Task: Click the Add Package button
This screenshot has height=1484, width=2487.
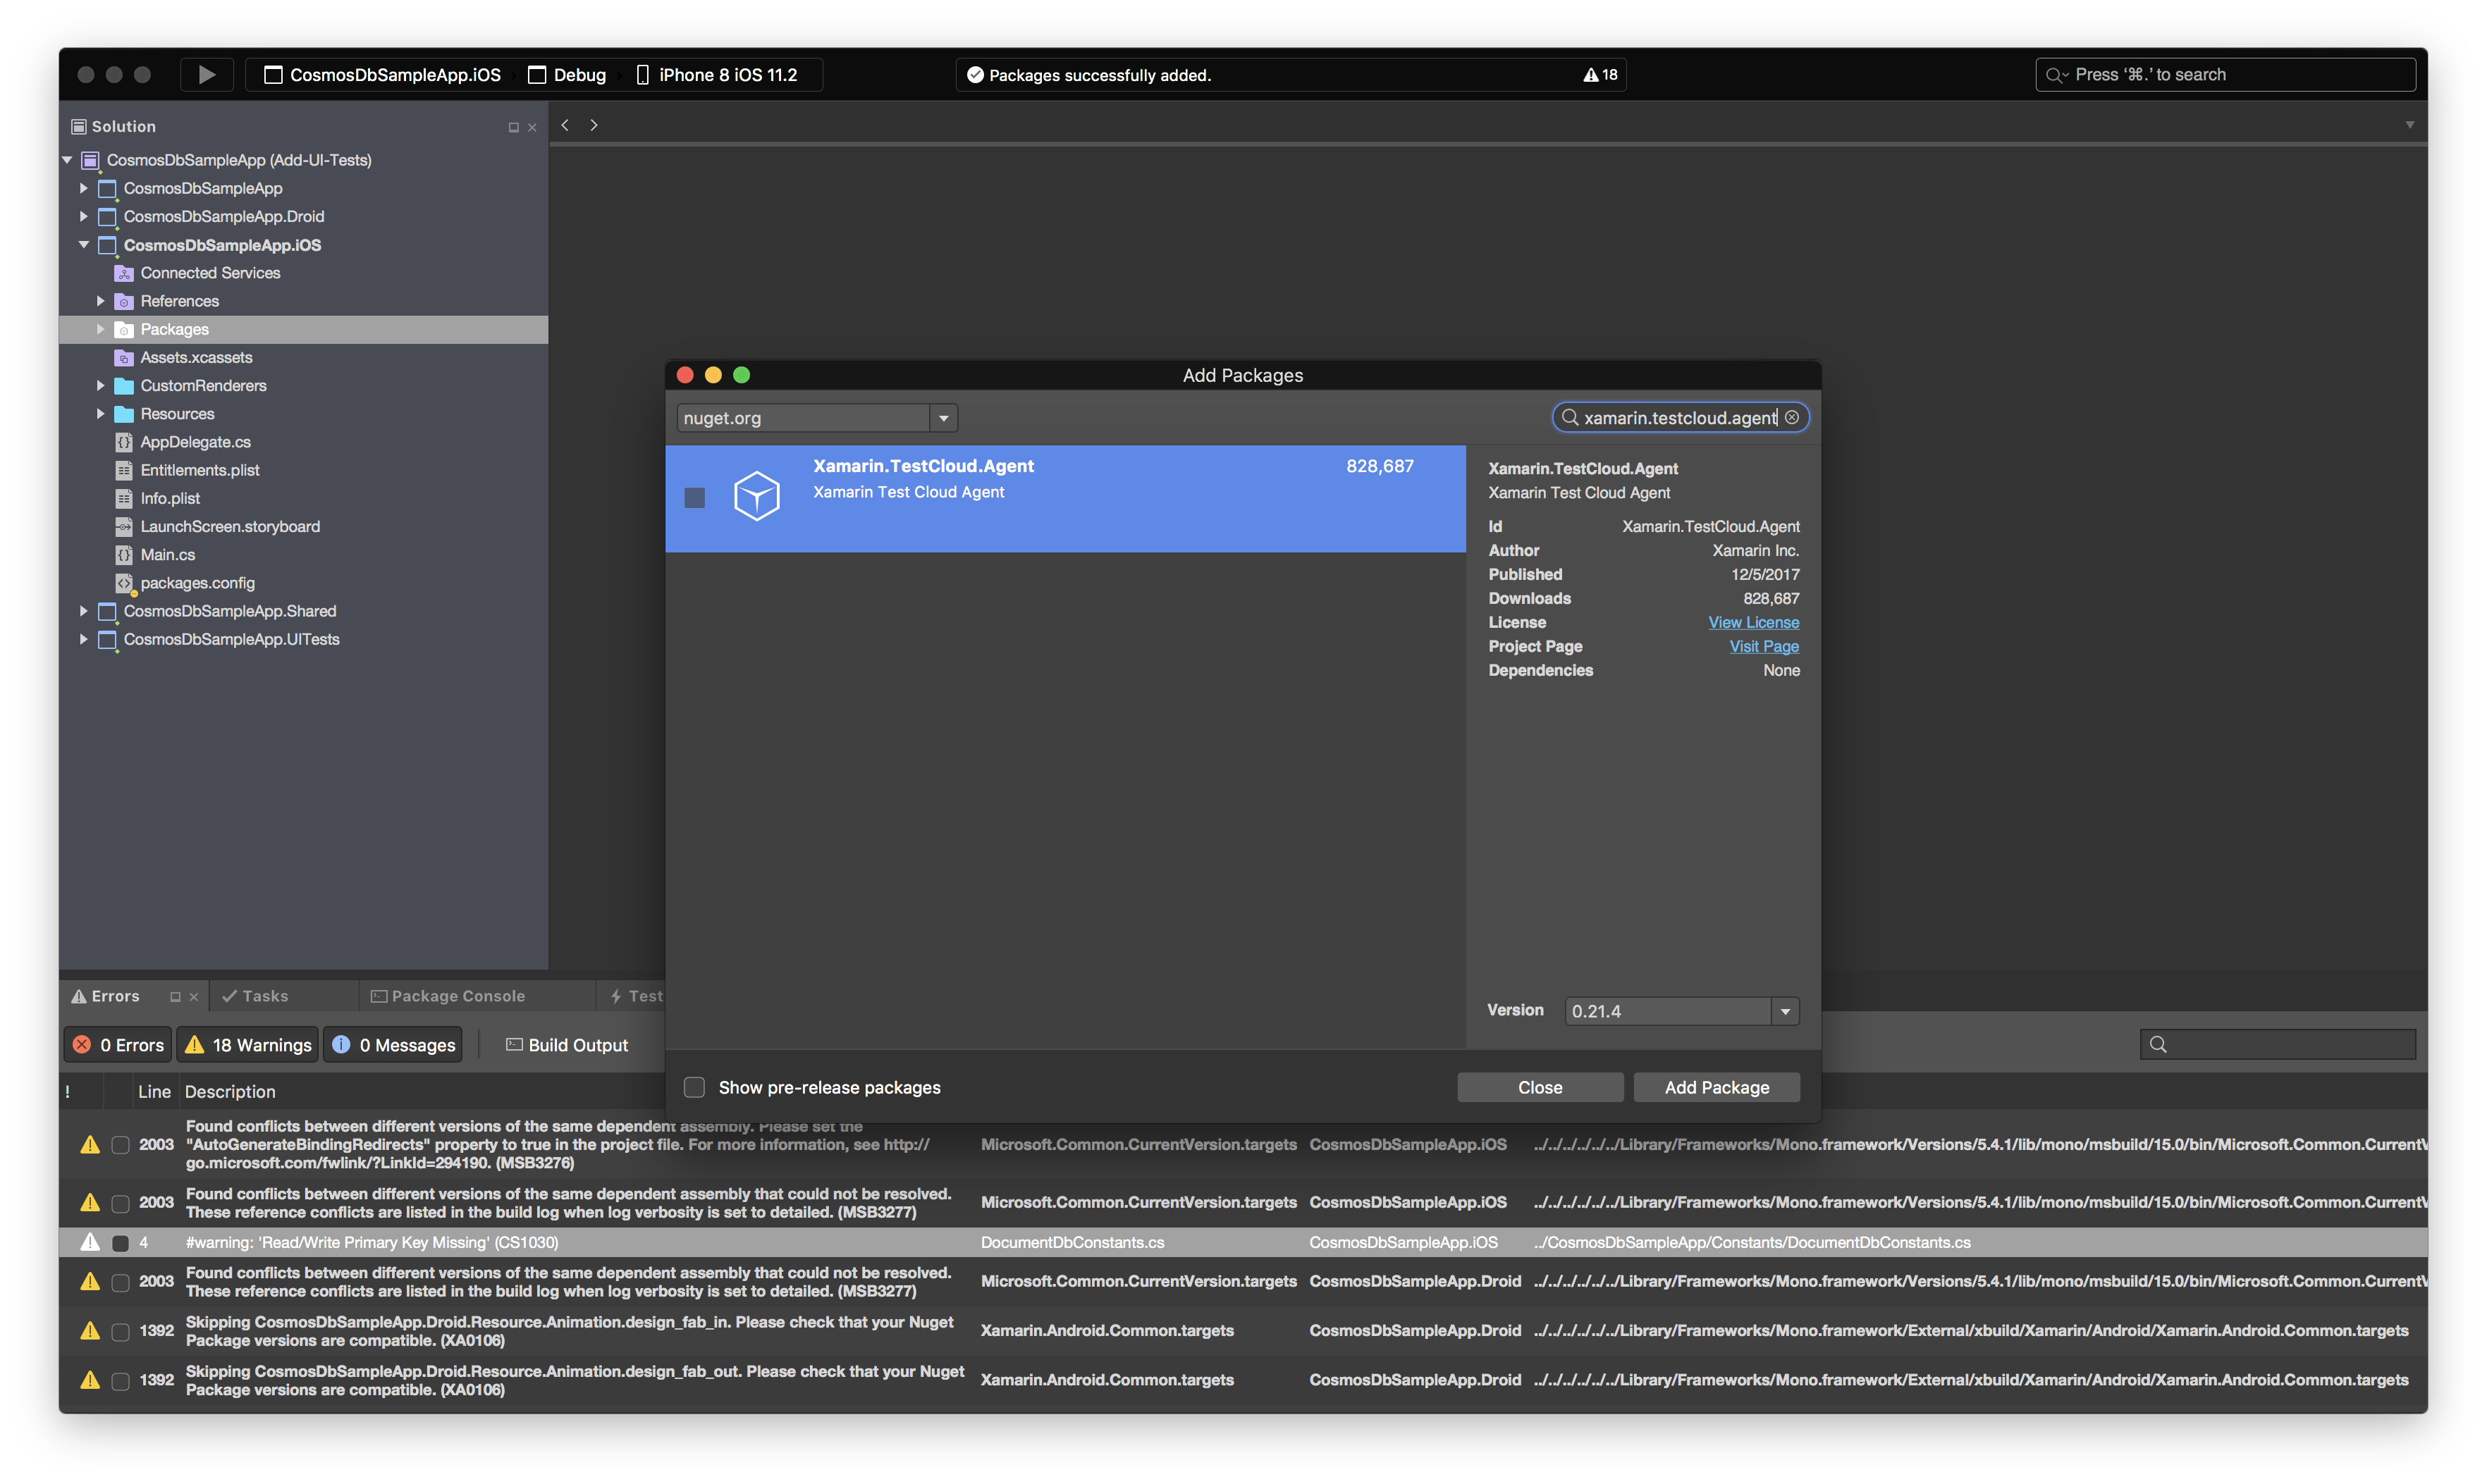Action: coord(1716,1087)
